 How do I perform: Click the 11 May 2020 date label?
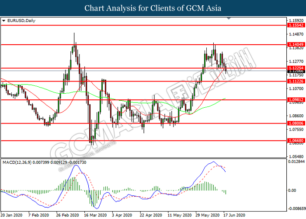click(x=180, y=215)
